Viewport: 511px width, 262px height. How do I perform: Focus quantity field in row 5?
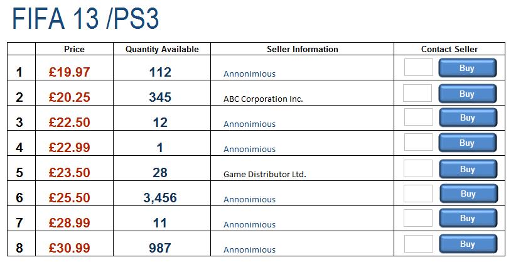click(x=418, y=168)
